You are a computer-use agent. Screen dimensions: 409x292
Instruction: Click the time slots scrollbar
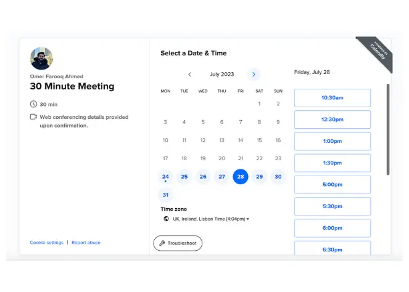[x=388, y=129]
